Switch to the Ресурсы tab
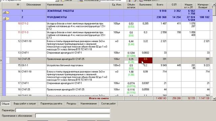The width and height of the screenshot is (216, 121). (71, 104)
